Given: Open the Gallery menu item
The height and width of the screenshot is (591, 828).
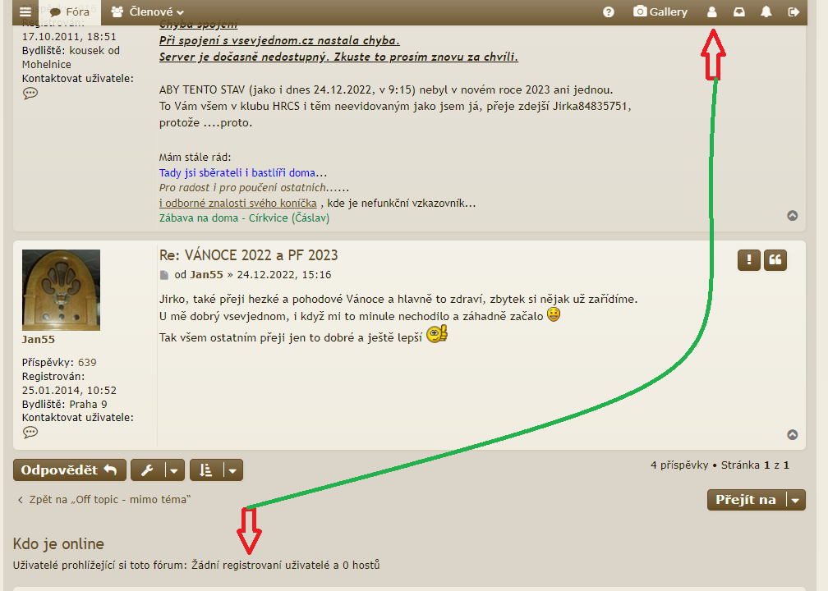Looking at the screenshot, I should point(660,12).
